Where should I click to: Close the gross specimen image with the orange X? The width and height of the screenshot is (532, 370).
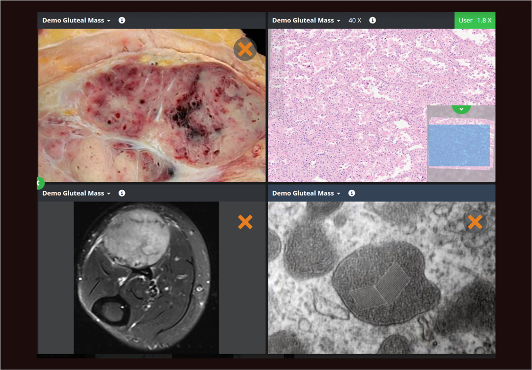click(x=245, y=49)
